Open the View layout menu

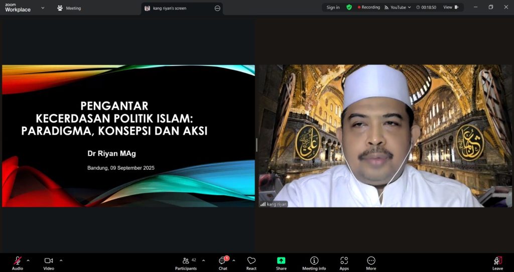(x=450, y=8)
